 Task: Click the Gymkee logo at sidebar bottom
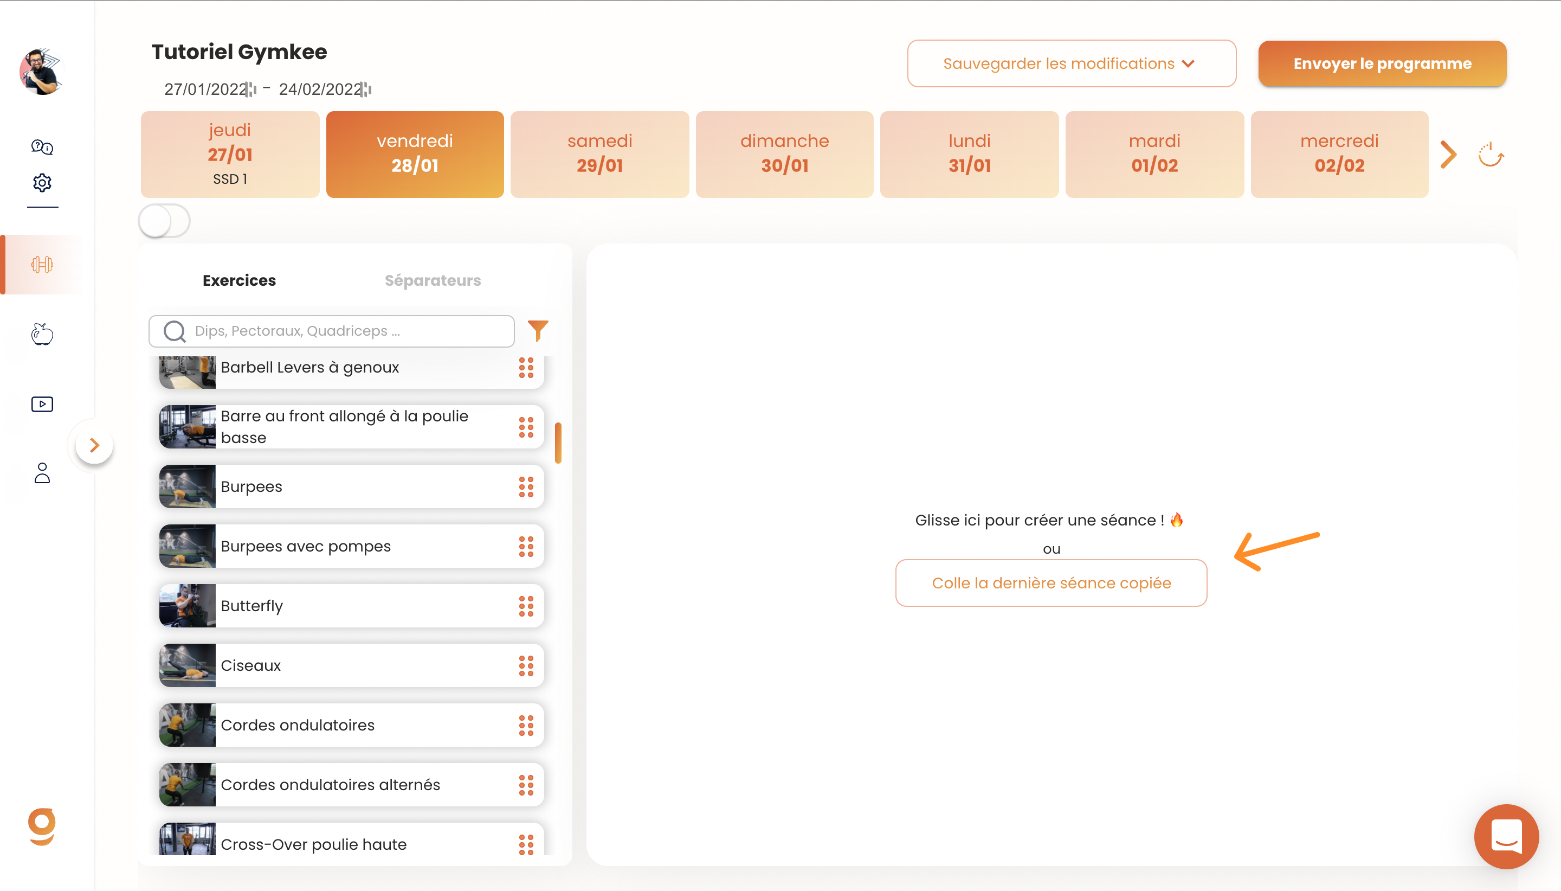click(x=42, y=827)
